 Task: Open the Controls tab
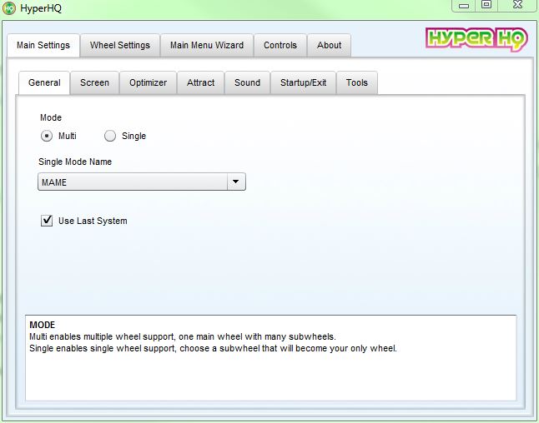pos(280,45)
